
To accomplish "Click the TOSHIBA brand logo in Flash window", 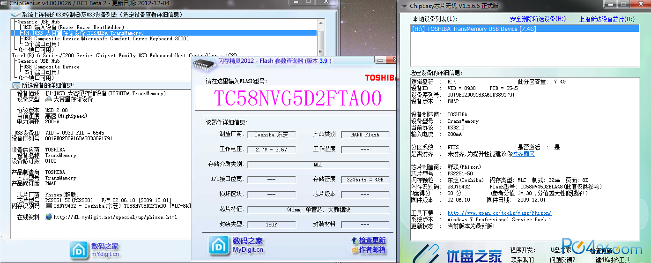I will pos(380,77).
